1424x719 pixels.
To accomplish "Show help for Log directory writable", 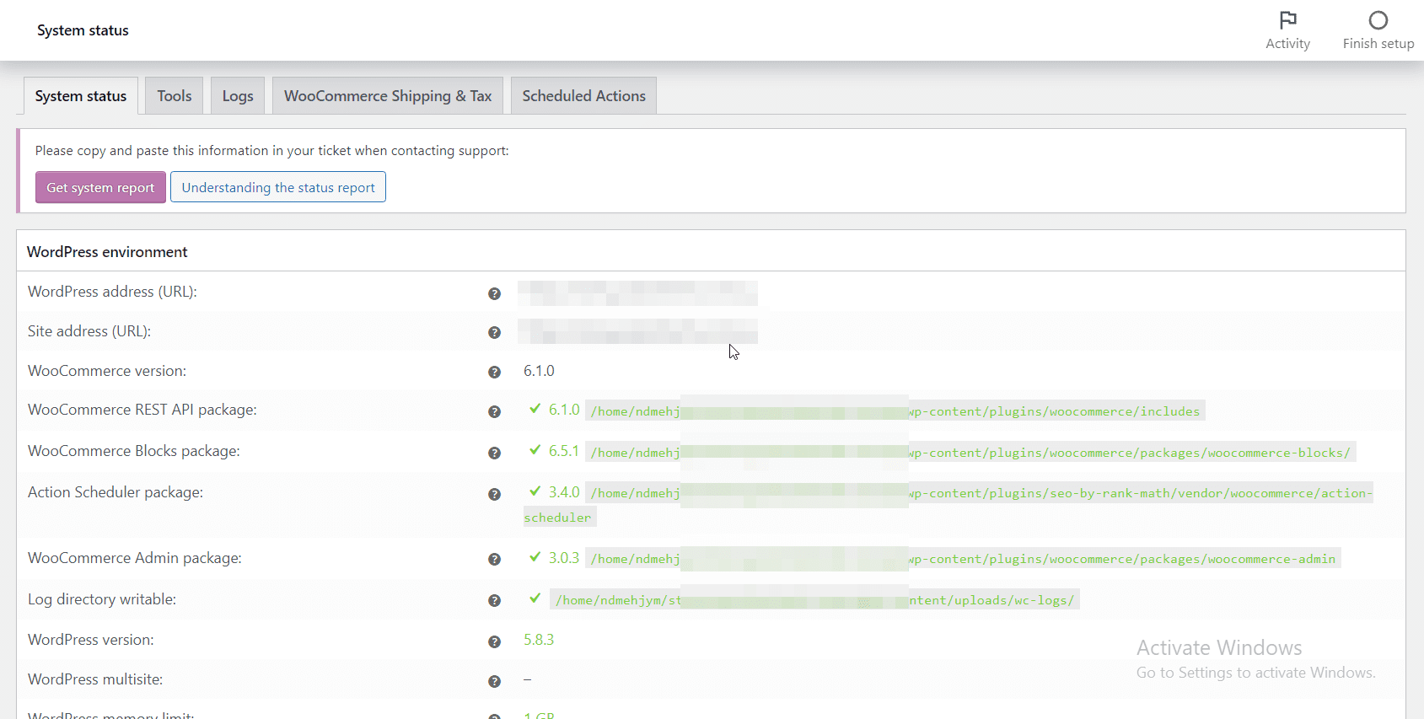I will (x=494, y=601).
